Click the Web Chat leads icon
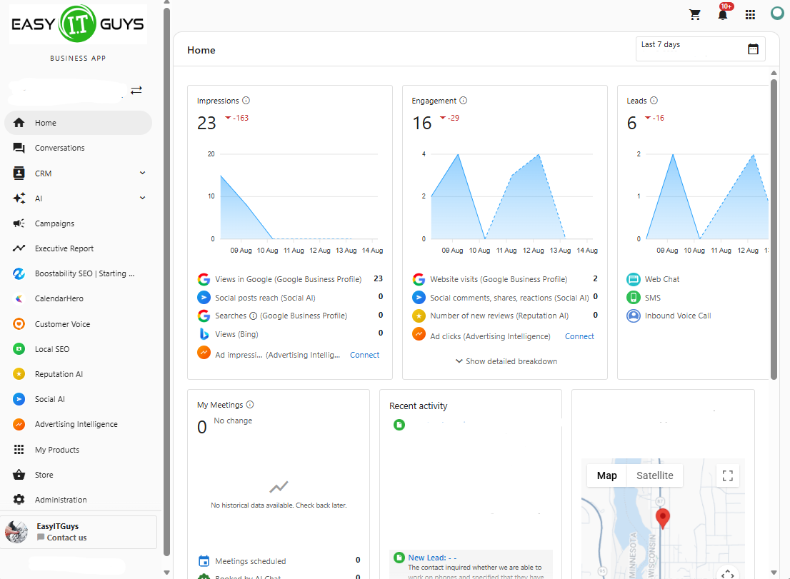The height and width of the screenshot is (579, 790). click(634, 279)
